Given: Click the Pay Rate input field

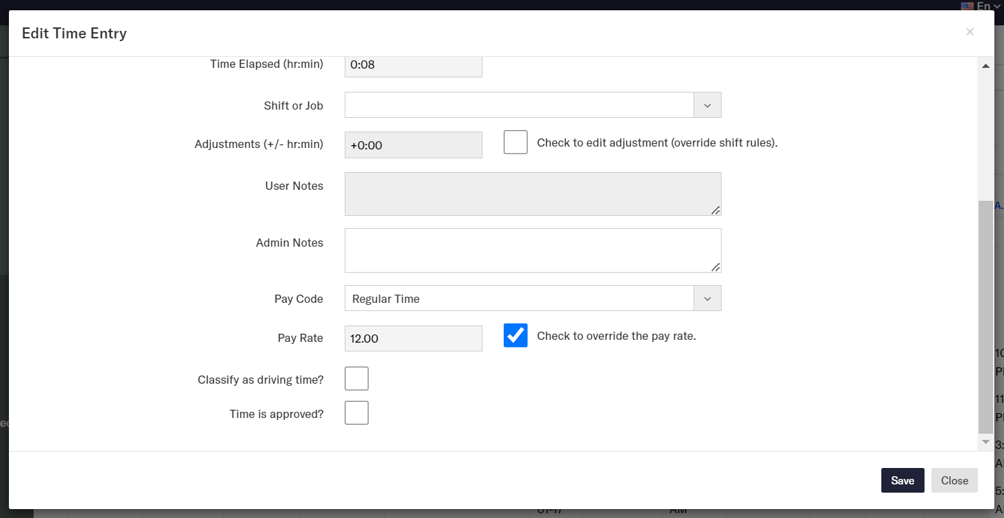Looking at the screenshot, I should [x=413, y=338].
